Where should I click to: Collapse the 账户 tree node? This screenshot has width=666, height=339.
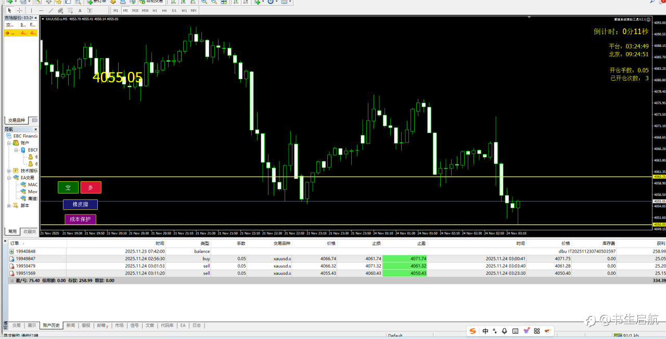(9, 143)
